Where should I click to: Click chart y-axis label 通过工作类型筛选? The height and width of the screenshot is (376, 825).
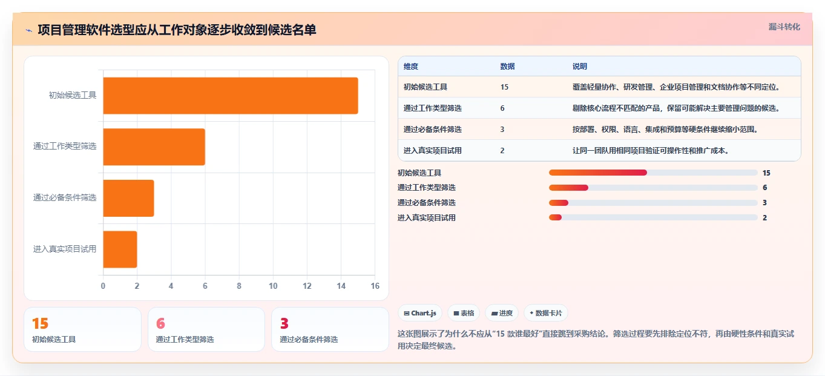(65, 147)
